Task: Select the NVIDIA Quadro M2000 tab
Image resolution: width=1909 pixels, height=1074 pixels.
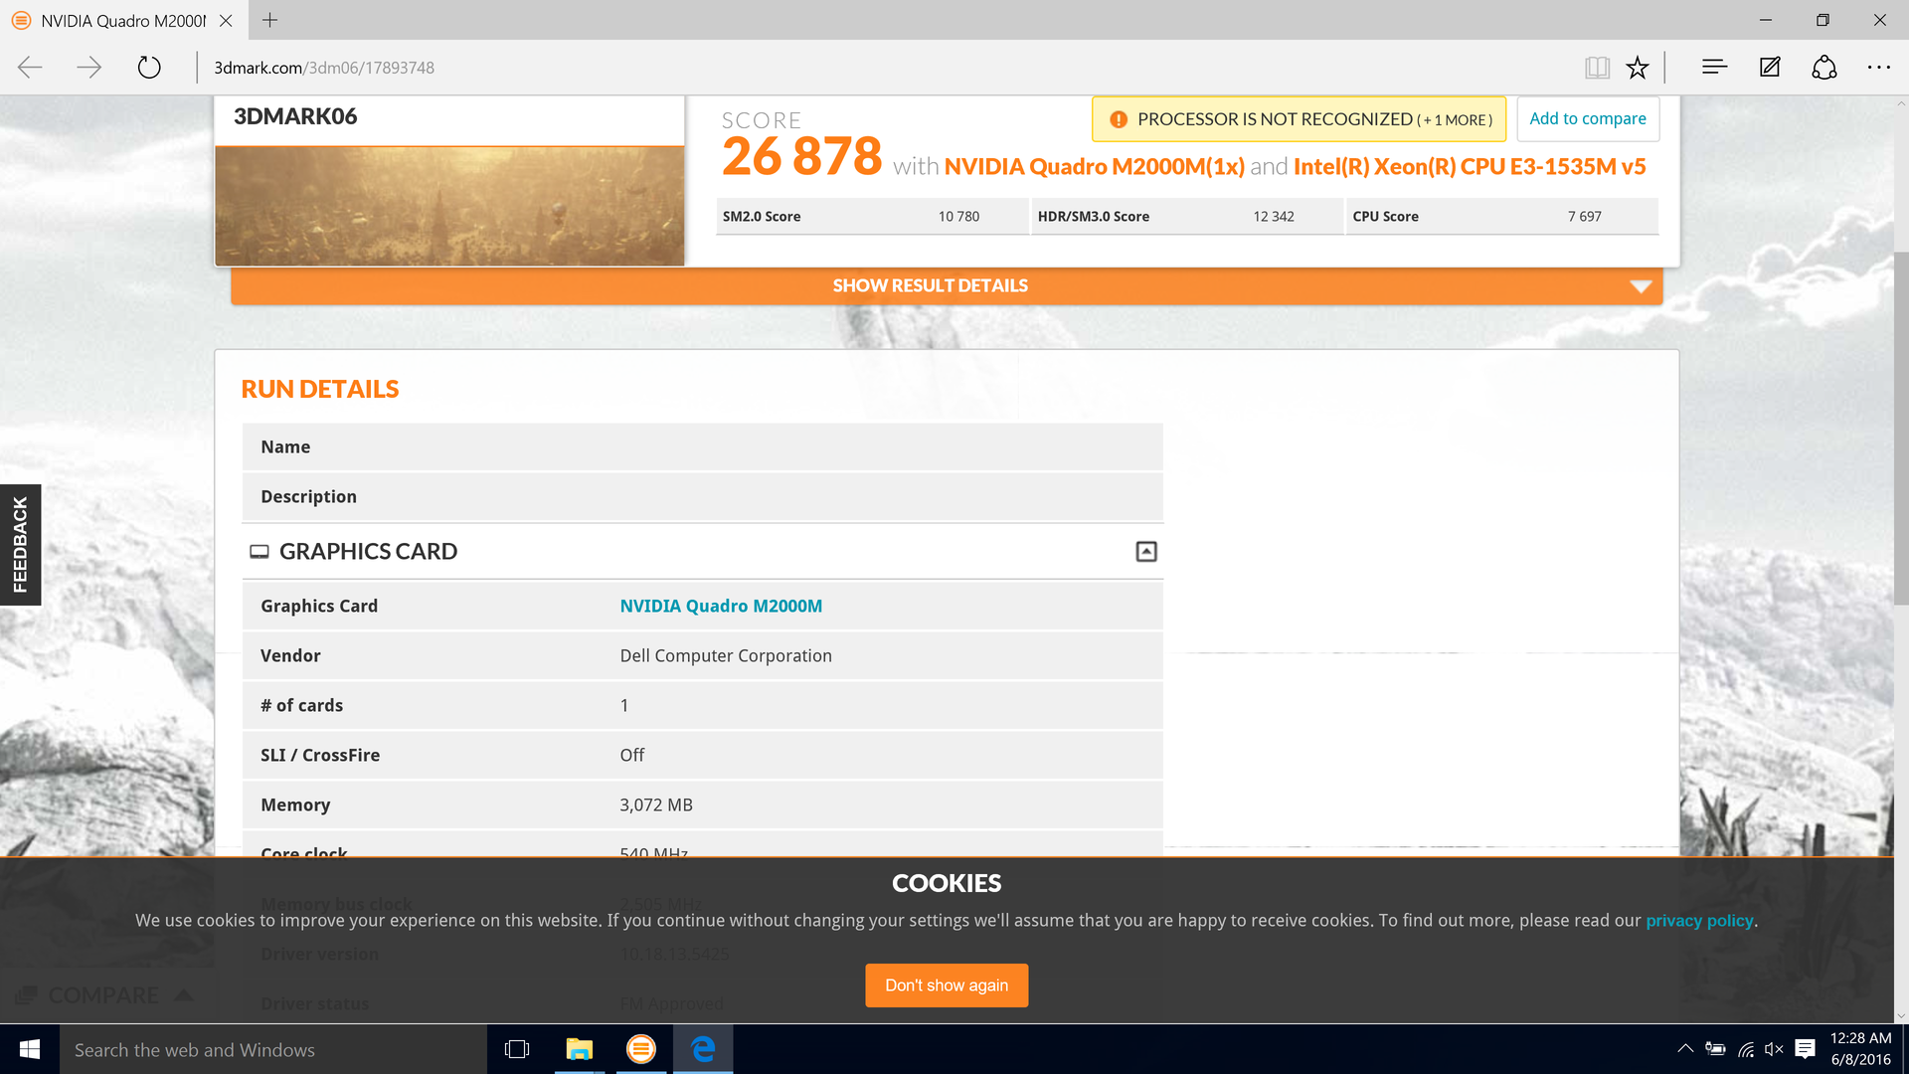Action: [122, 20]
